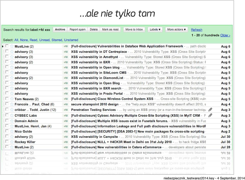This screenshot has height=180, width=245.
Task: Check the MustLive Dataface message checkbox
Action: [7, 46]
